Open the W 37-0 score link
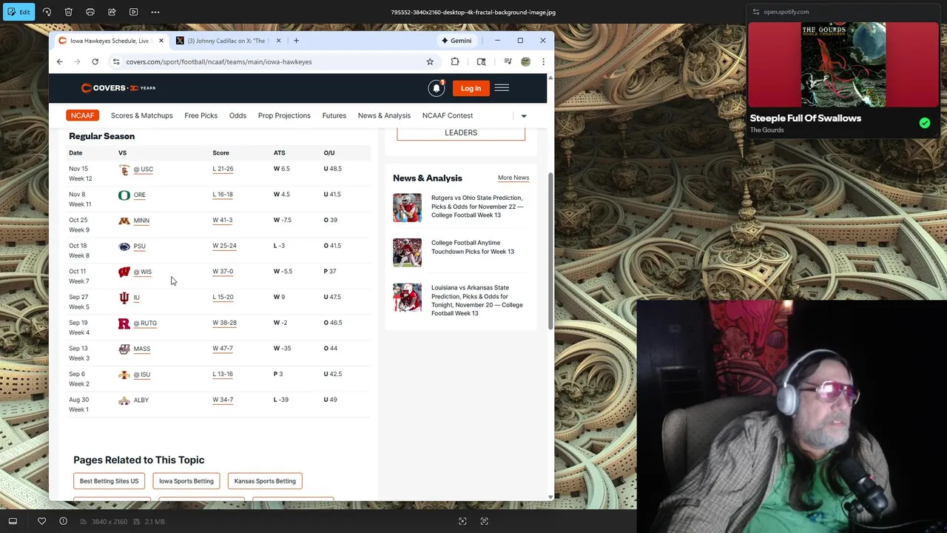 coord(223,272)
